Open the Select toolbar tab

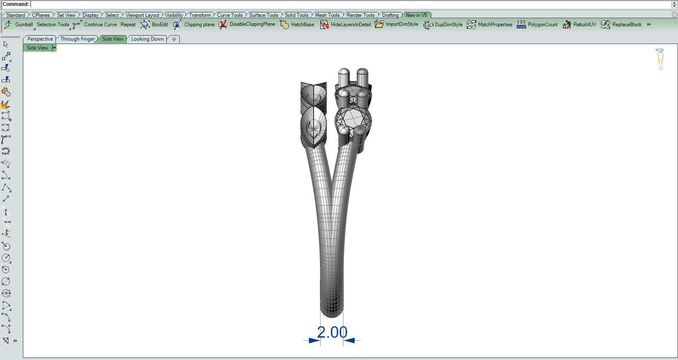pos(112,15)
